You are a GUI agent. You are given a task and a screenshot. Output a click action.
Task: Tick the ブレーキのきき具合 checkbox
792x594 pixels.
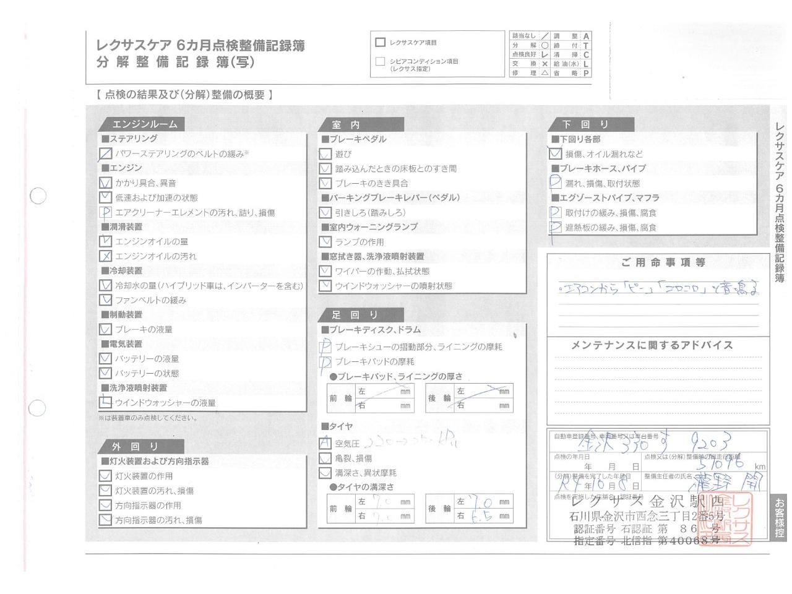(325, 183)
